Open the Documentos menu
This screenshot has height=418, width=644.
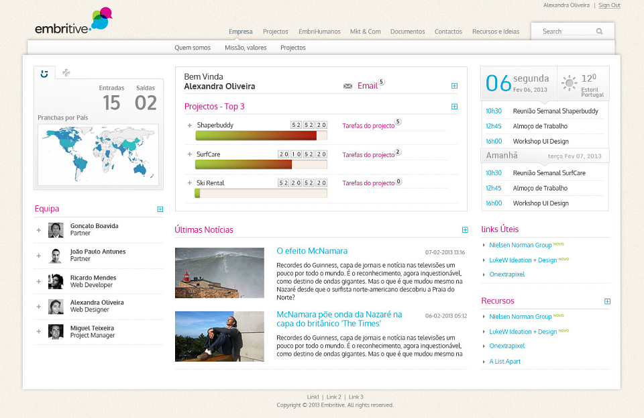[x=407, y=32]
